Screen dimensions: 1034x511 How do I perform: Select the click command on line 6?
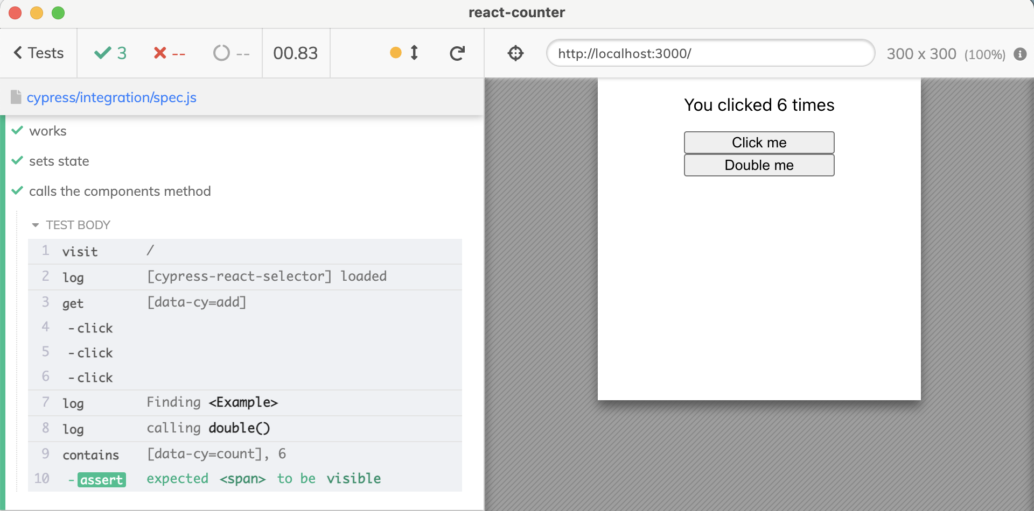tap(245, 377)
